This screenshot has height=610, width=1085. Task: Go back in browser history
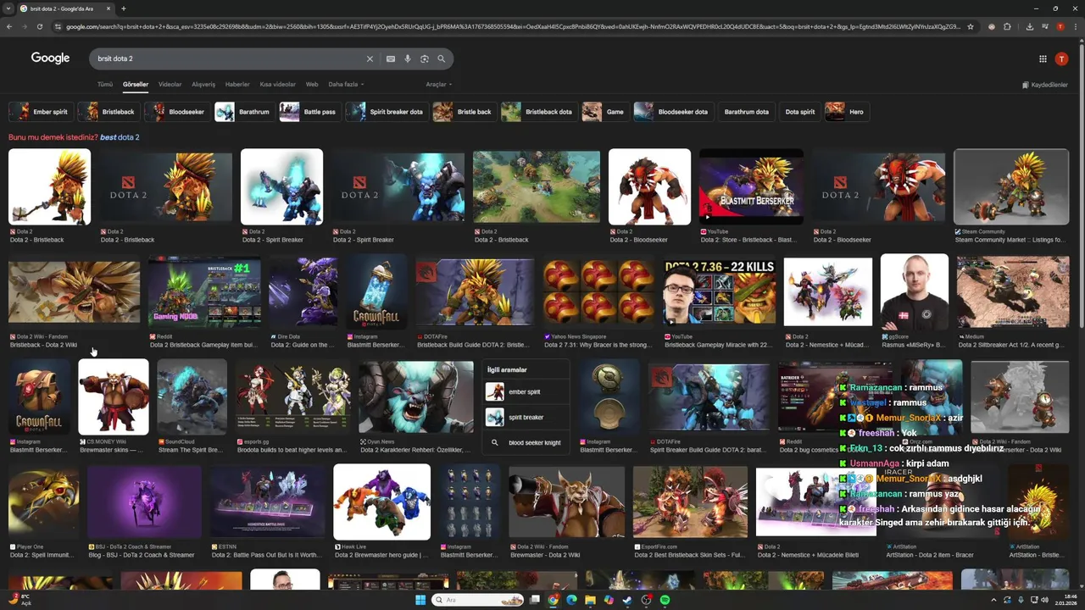tap(9, 26)
